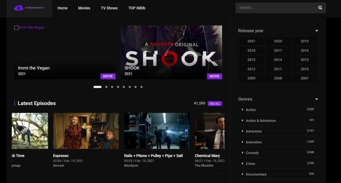Viewport: 341px width, 183px height.
Task: Open the MacGyver episode thumbnail
Action: click(157, 131)
